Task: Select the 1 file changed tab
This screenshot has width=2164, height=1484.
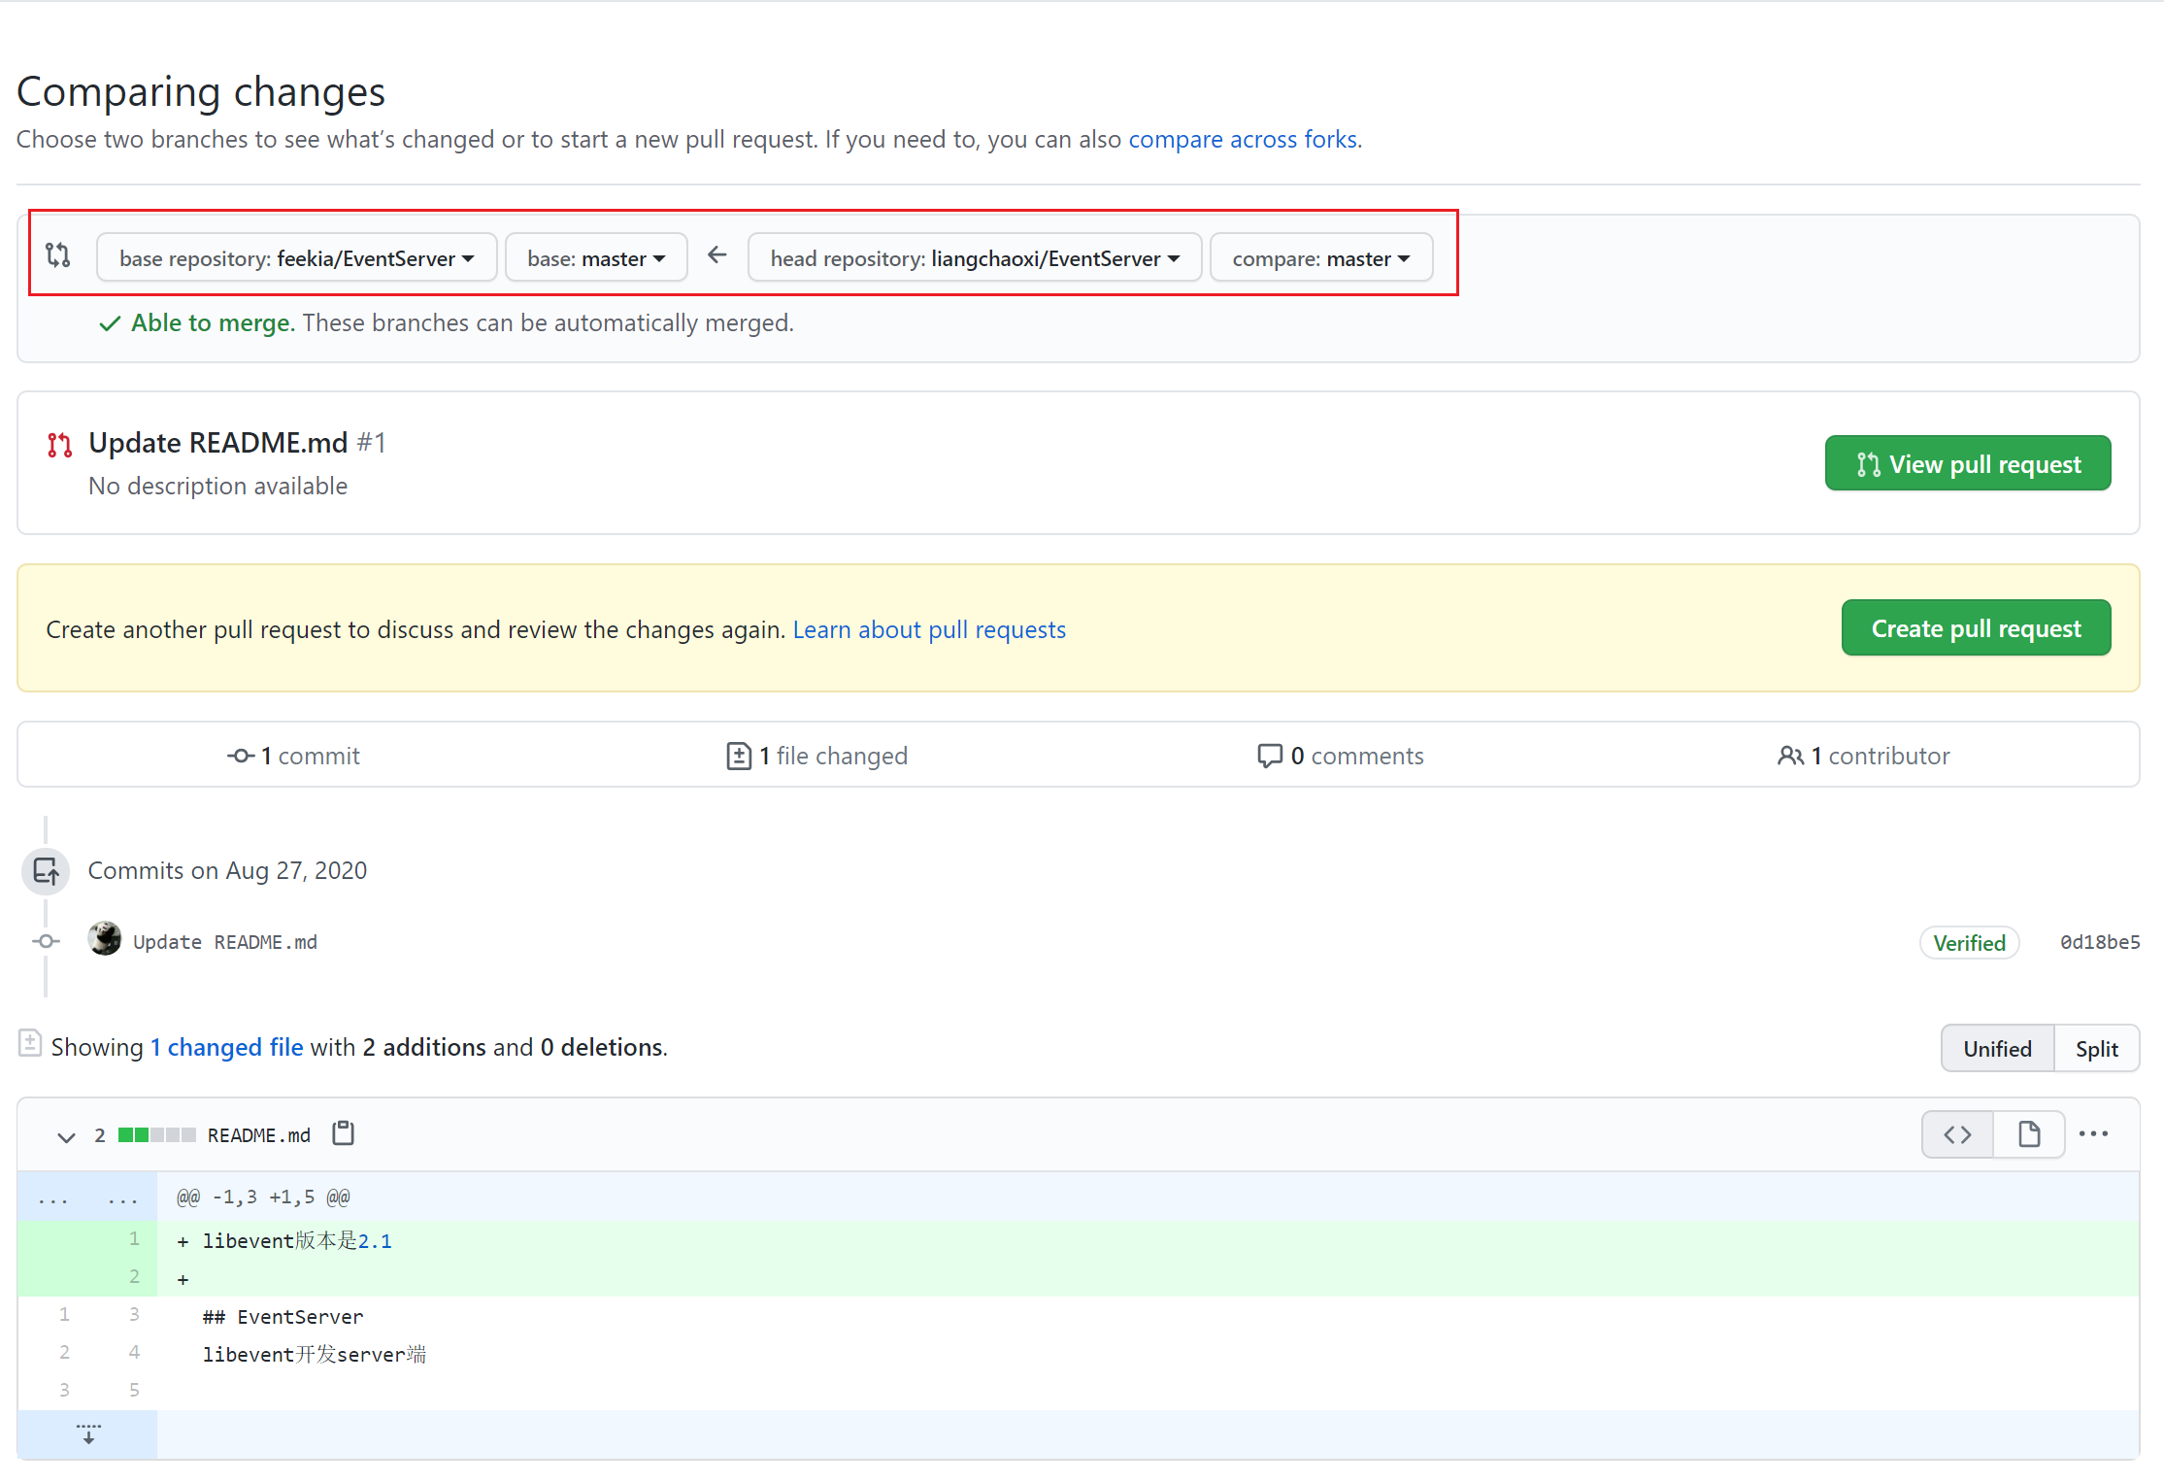Action: [x=817, y=756]
